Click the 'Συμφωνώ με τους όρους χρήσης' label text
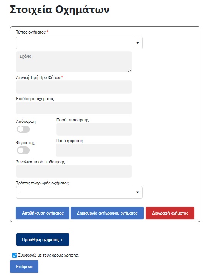 point(48,255)
